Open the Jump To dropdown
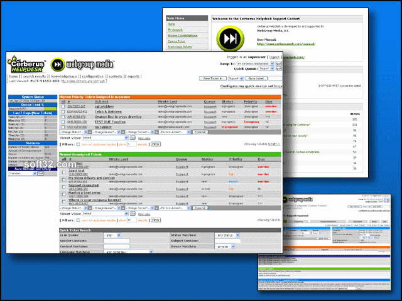Image resolution: width=402 pixels, height=301 pixels. pyautogui.click(x=256, y=63)
